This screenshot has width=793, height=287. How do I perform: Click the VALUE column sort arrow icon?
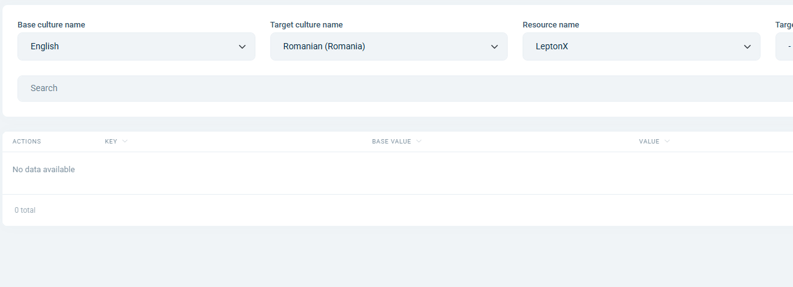point(667,142)
